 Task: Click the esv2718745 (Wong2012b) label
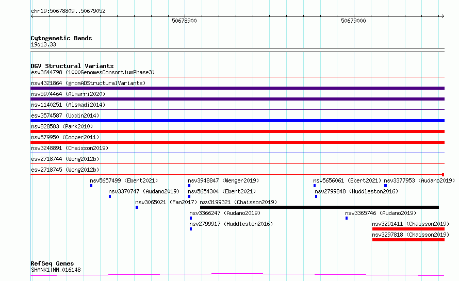click(x=65, y=170)
